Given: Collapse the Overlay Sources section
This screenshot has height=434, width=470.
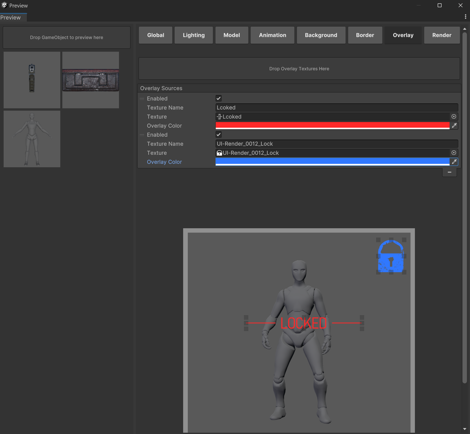Looking at the screenshot, I should point(161,88).
